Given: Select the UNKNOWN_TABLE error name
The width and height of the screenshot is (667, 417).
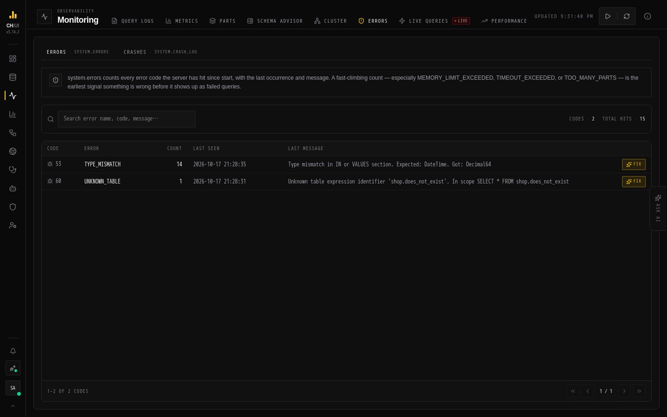Looking at the screenshot, I should tap(102, 182).
